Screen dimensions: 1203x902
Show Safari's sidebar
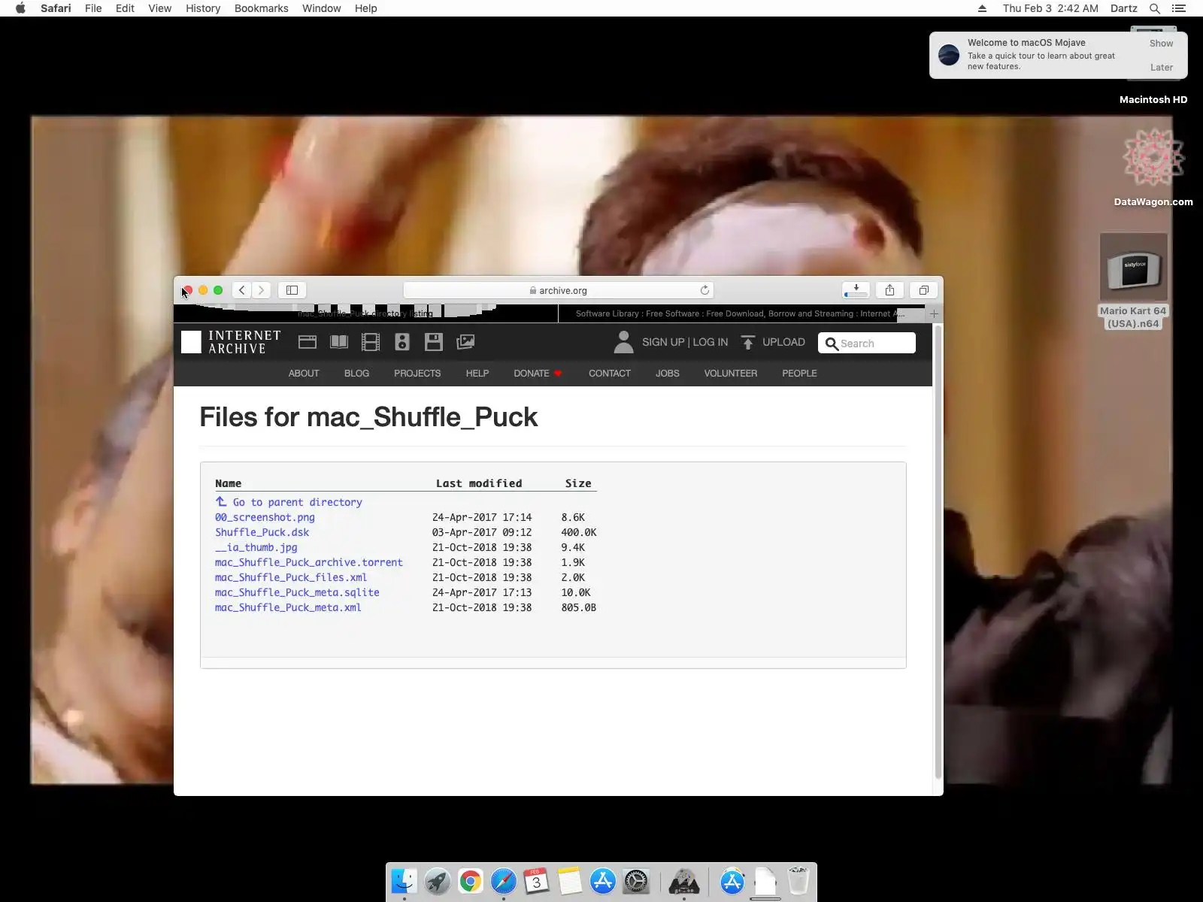click(x=292, y=290)
